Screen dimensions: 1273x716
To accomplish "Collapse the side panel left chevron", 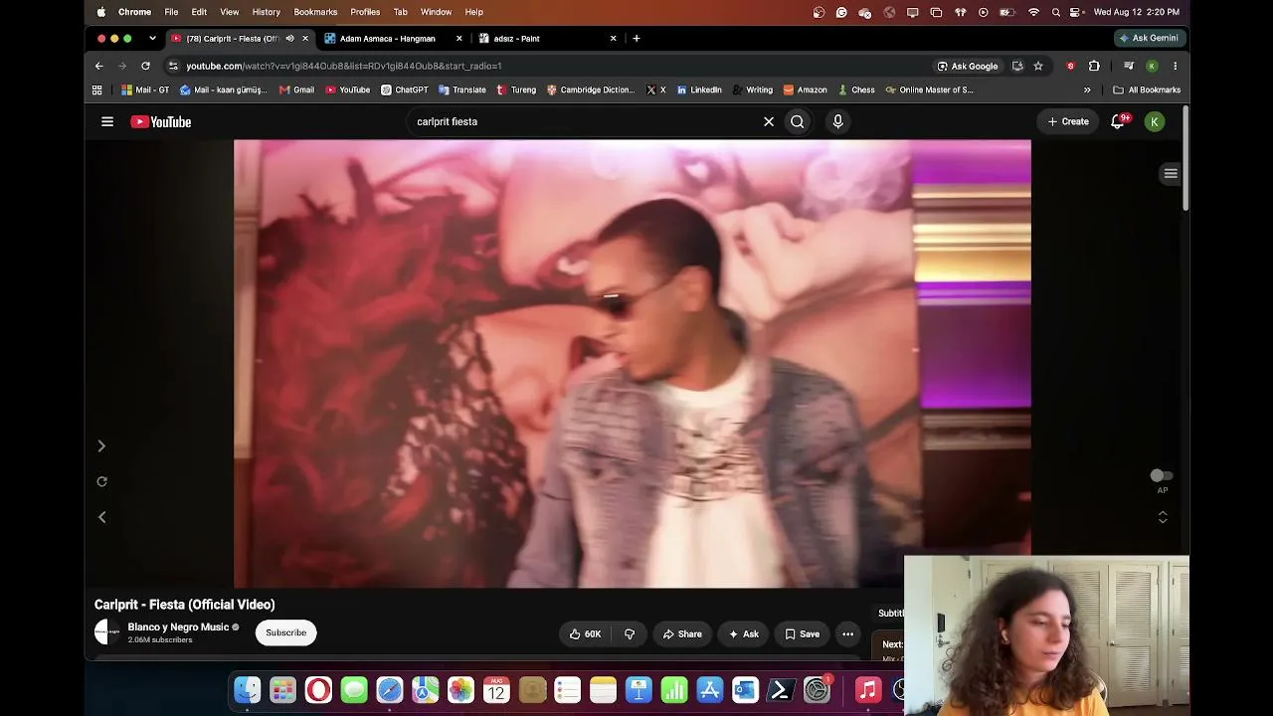I will [x=101, y=517].
